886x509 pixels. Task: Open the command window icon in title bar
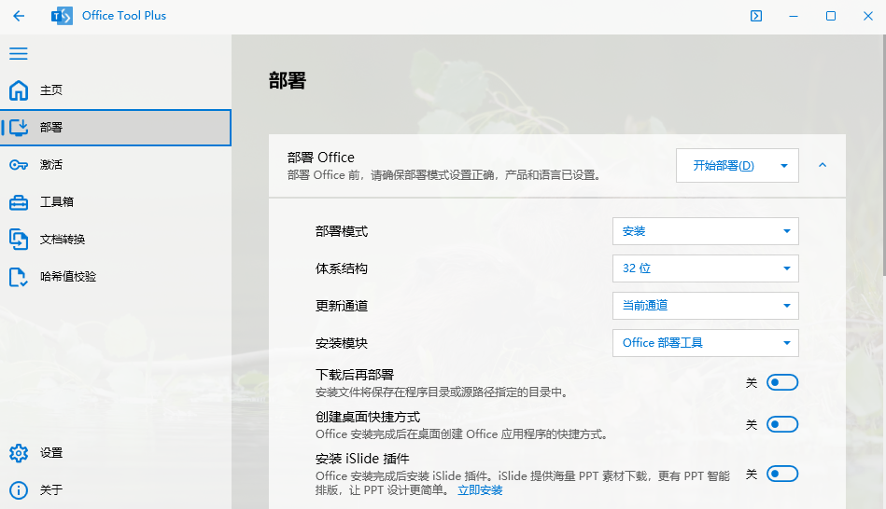pos(756,16)
